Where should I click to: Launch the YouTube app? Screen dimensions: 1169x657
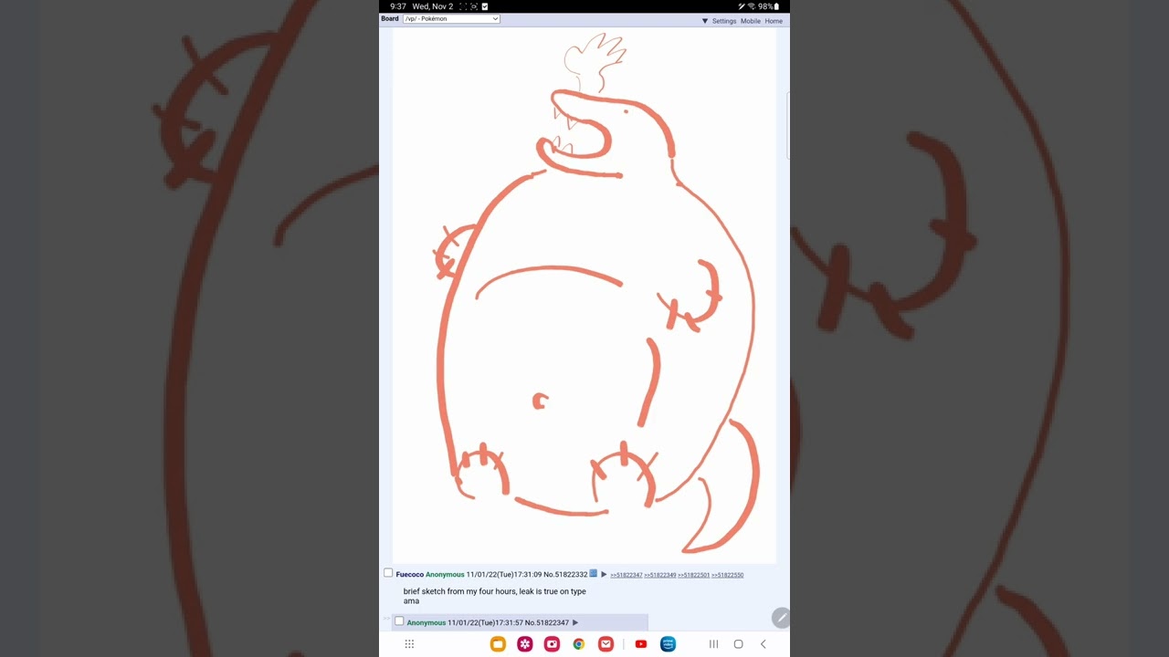(x=641, y=644)
